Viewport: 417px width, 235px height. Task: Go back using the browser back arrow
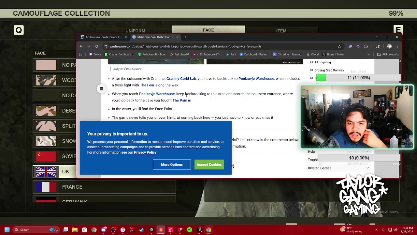click(81, 46)
